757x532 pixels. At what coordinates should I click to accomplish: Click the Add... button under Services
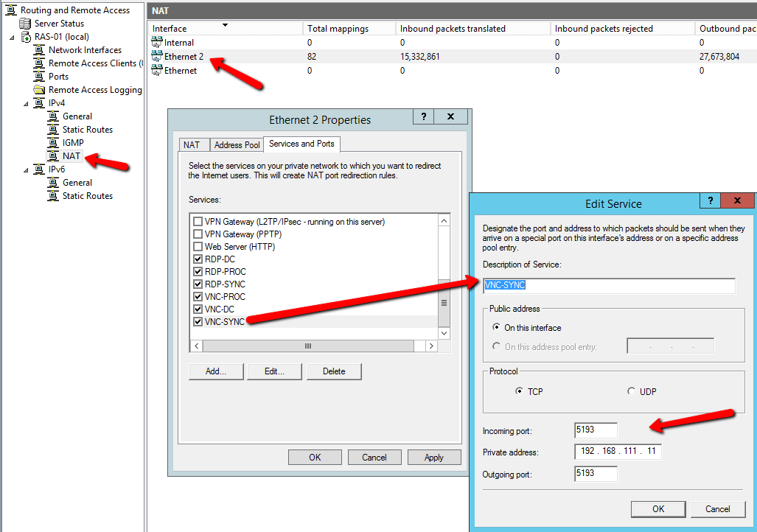pos(215,371)
